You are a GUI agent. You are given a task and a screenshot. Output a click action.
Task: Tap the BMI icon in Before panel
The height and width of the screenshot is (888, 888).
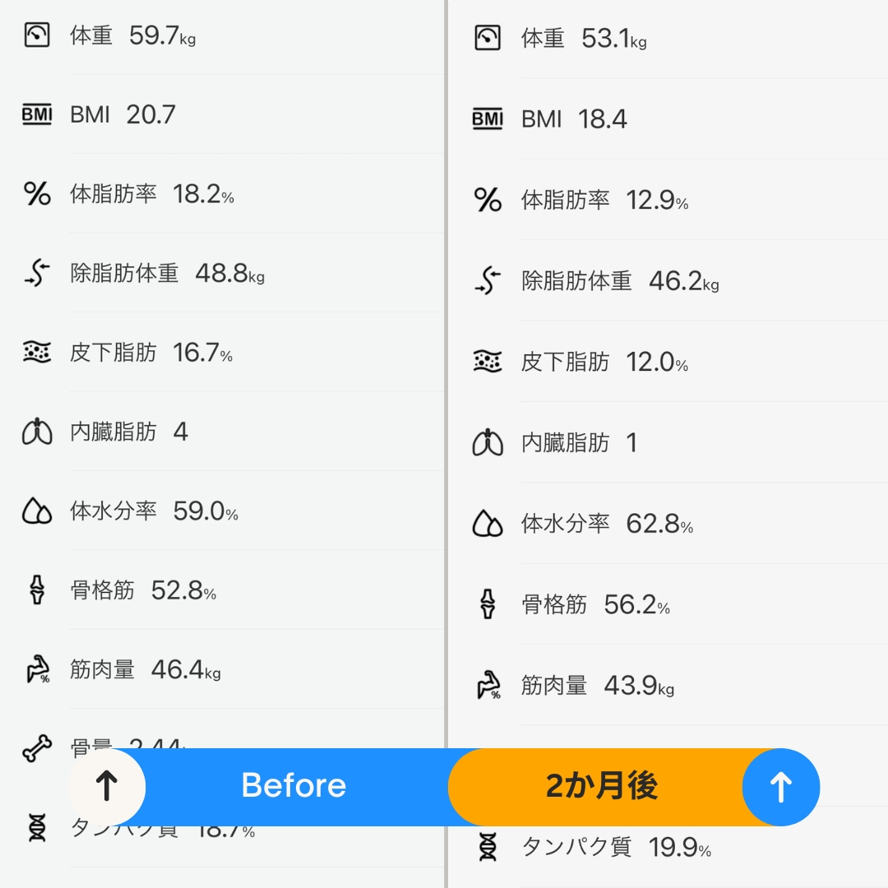(37, 114)
